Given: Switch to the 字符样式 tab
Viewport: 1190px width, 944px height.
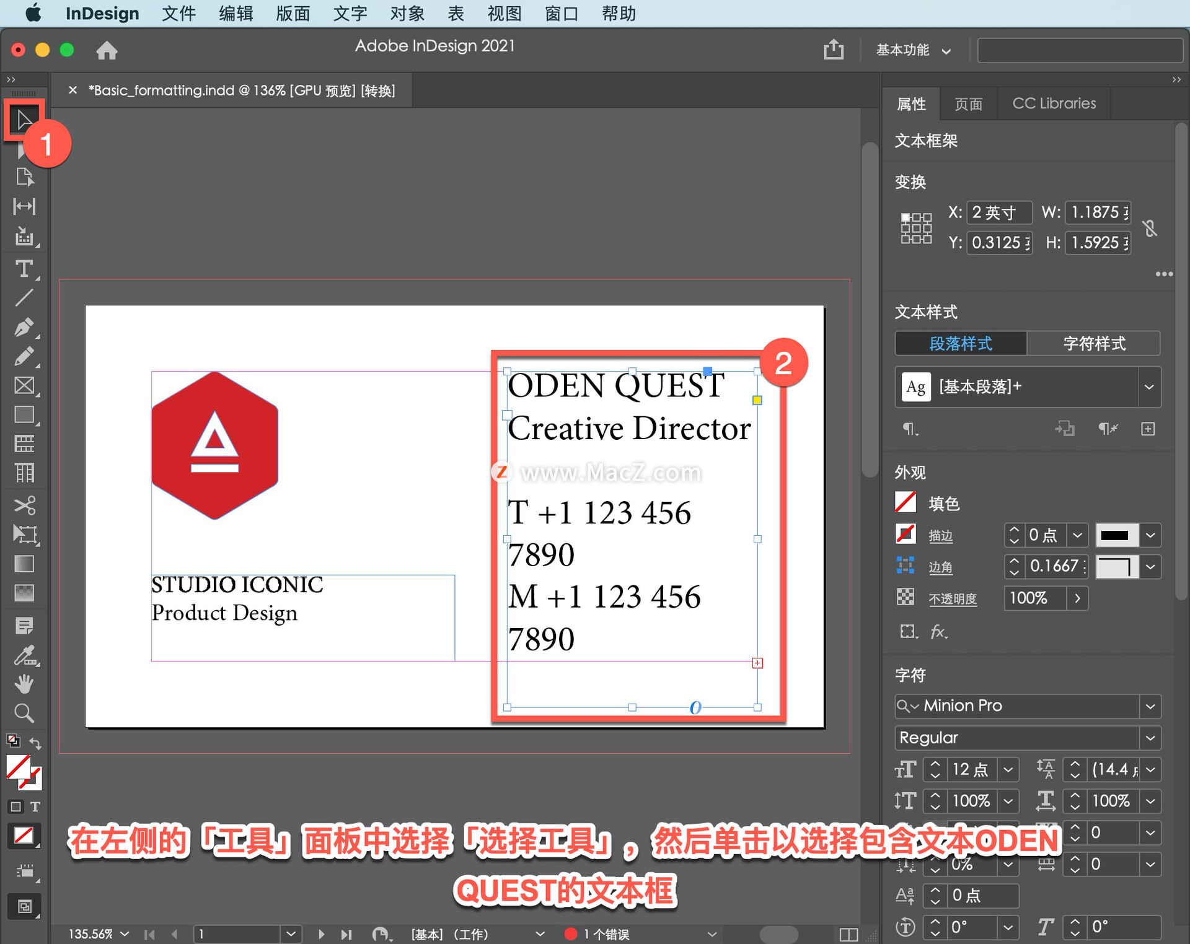Looking at the screenshot, I should (1094, 344).
